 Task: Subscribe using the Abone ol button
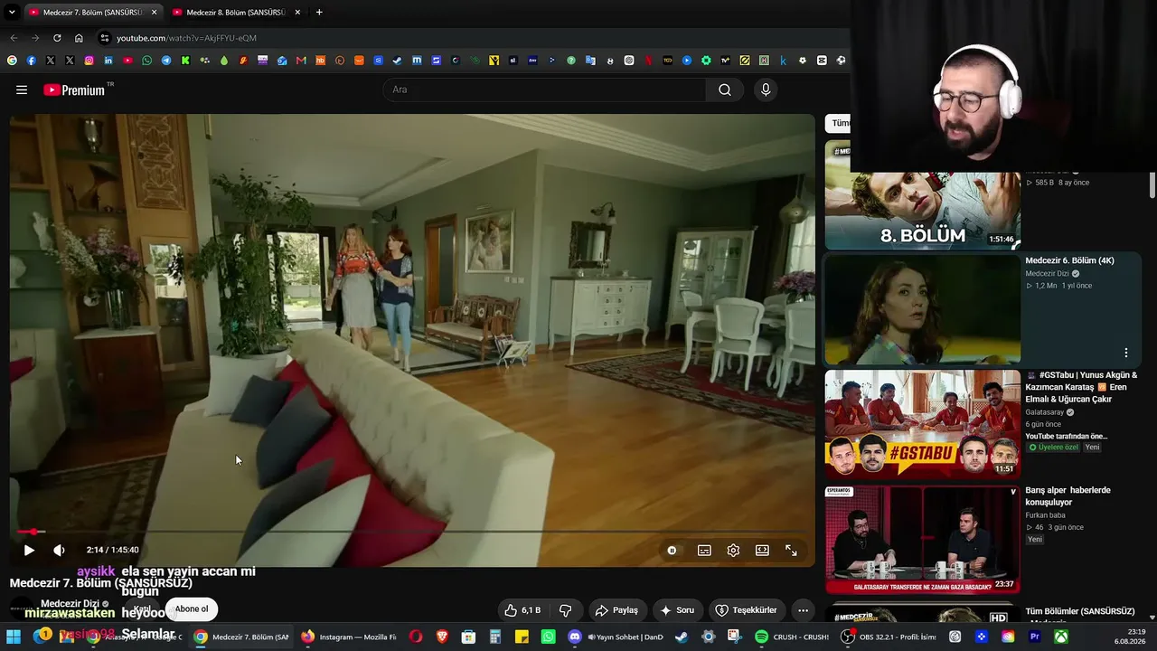point(192,609)
